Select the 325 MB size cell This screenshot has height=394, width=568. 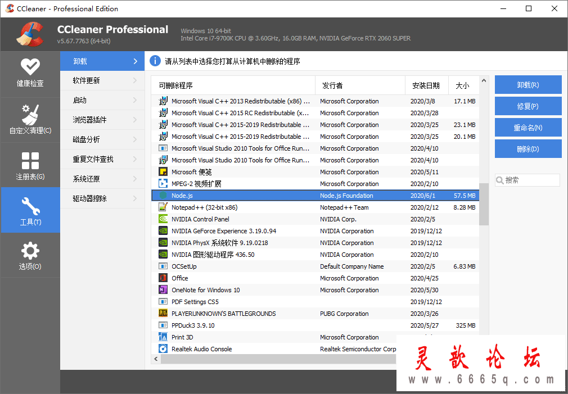(x=466, y=325)
